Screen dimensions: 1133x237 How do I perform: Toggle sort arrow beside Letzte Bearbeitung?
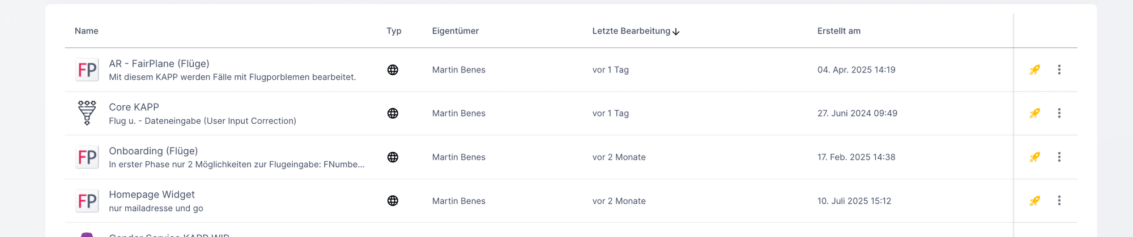click(x=676, y=32)
